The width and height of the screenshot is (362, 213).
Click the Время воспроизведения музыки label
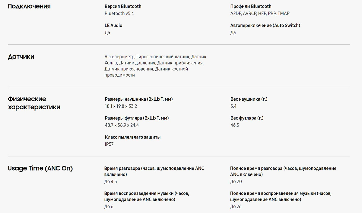[147, 196]
